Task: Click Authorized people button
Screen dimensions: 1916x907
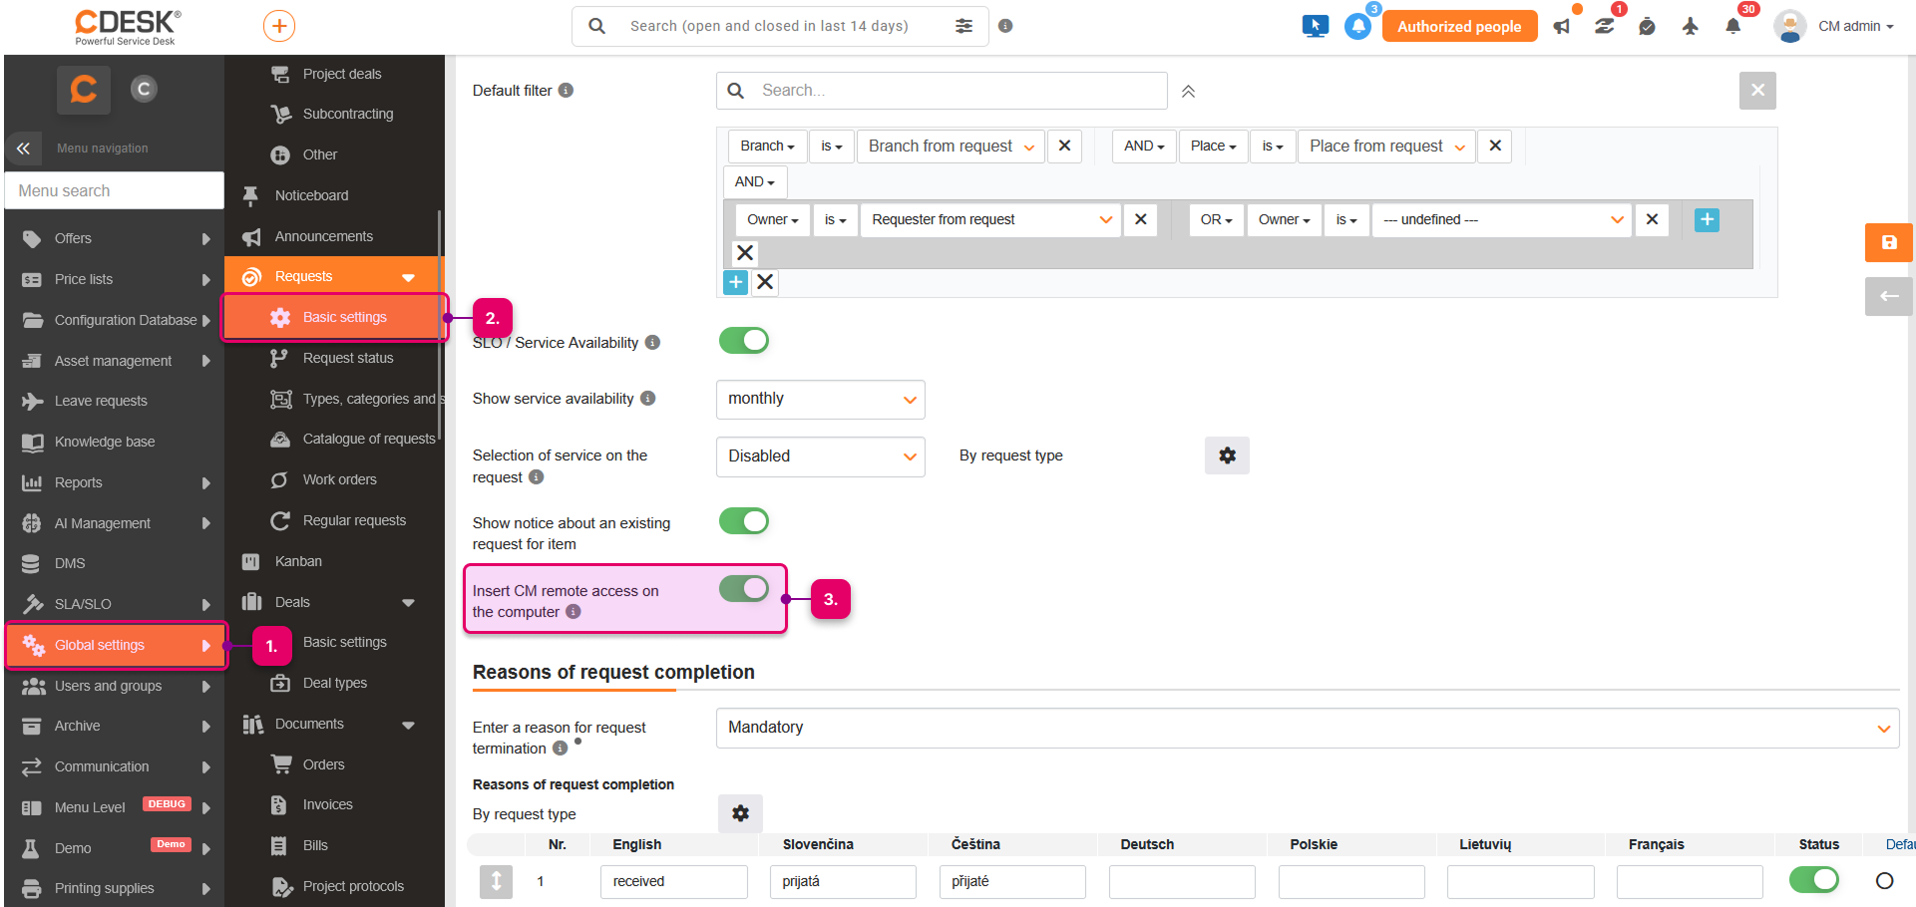Action: coord(1459,26)
